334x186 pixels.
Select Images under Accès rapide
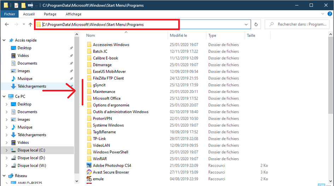20,71
